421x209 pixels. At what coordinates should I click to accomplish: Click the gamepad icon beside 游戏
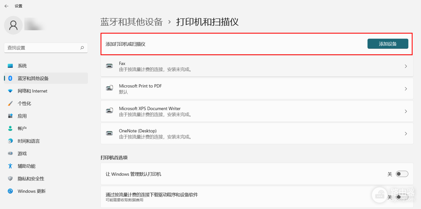pos(10,154)
